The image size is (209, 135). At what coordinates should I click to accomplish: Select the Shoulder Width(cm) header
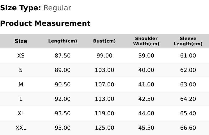coord(146,41)
